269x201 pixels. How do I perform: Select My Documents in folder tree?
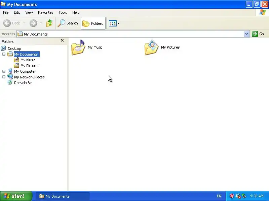point(27,54)
